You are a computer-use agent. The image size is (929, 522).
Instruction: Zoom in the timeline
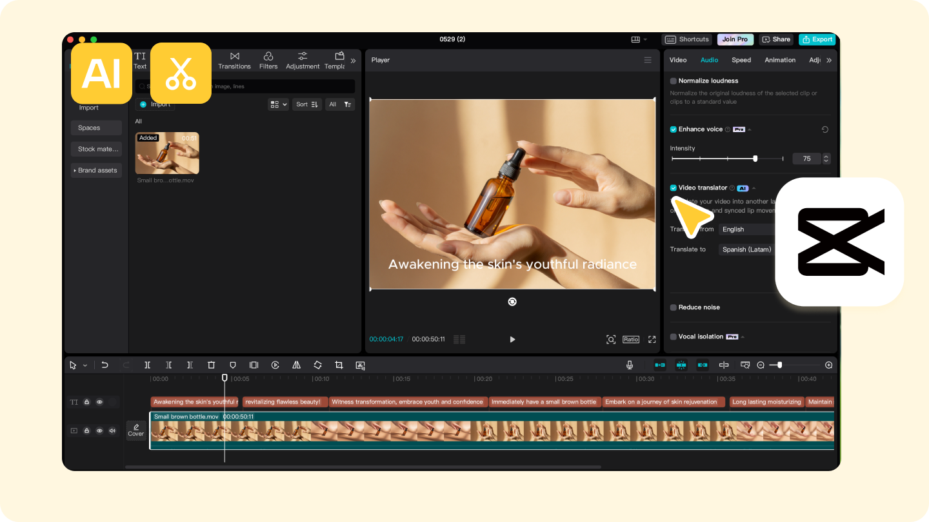[x=829, y=365]
